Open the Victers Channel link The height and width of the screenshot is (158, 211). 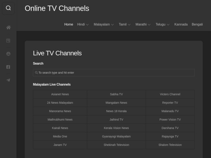point(170,94)
